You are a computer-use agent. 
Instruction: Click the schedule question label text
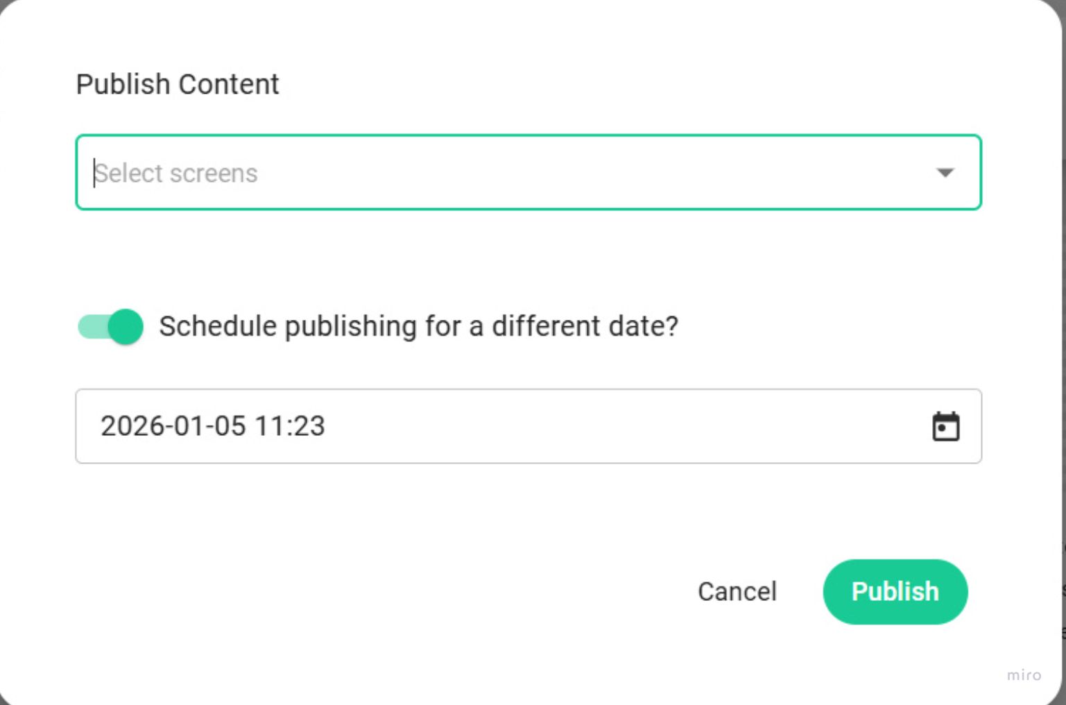419,326
